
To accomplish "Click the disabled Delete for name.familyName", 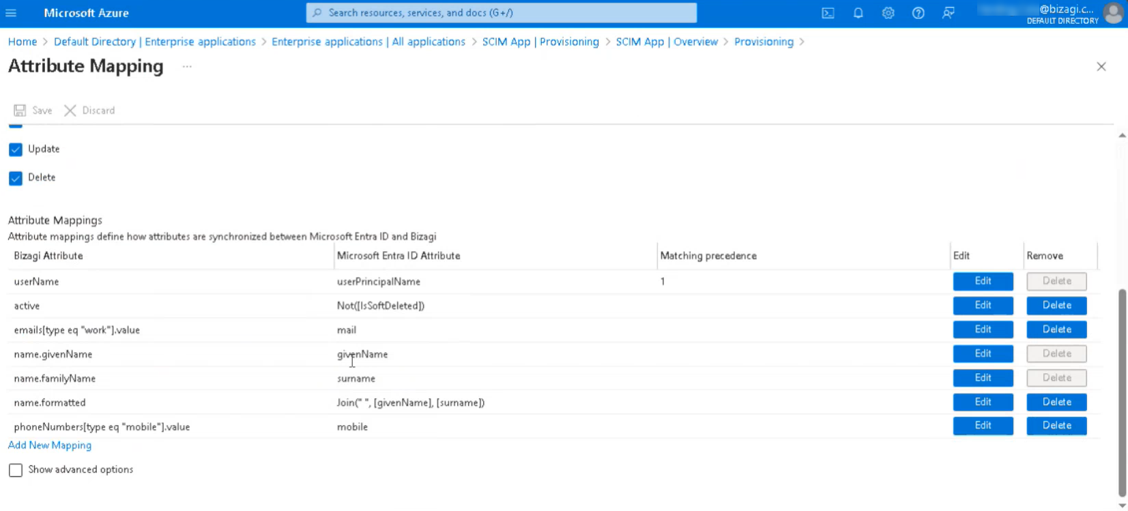I will coord(1056,378).
